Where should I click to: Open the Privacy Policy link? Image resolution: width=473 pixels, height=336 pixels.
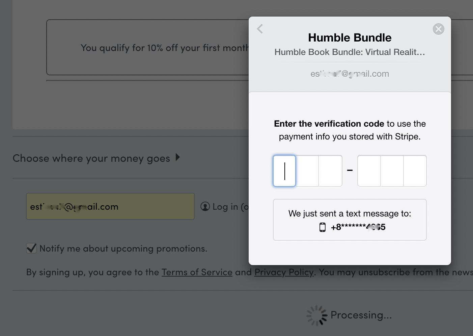click(284, 272)
